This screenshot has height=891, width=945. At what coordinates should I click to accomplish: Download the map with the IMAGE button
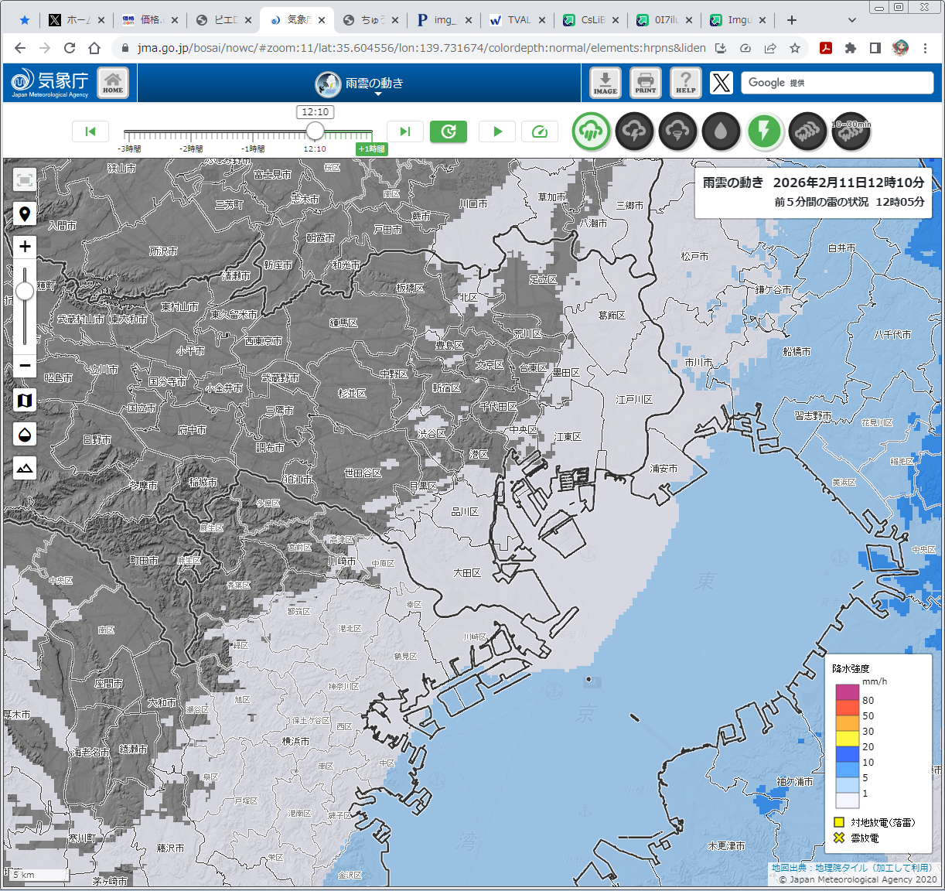pos(605,82)
